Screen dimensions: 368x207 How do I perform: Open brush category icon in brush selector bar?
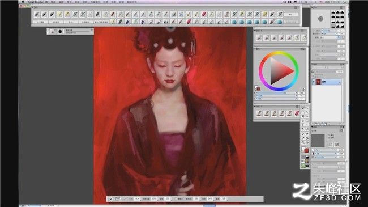tap(53, 32)
